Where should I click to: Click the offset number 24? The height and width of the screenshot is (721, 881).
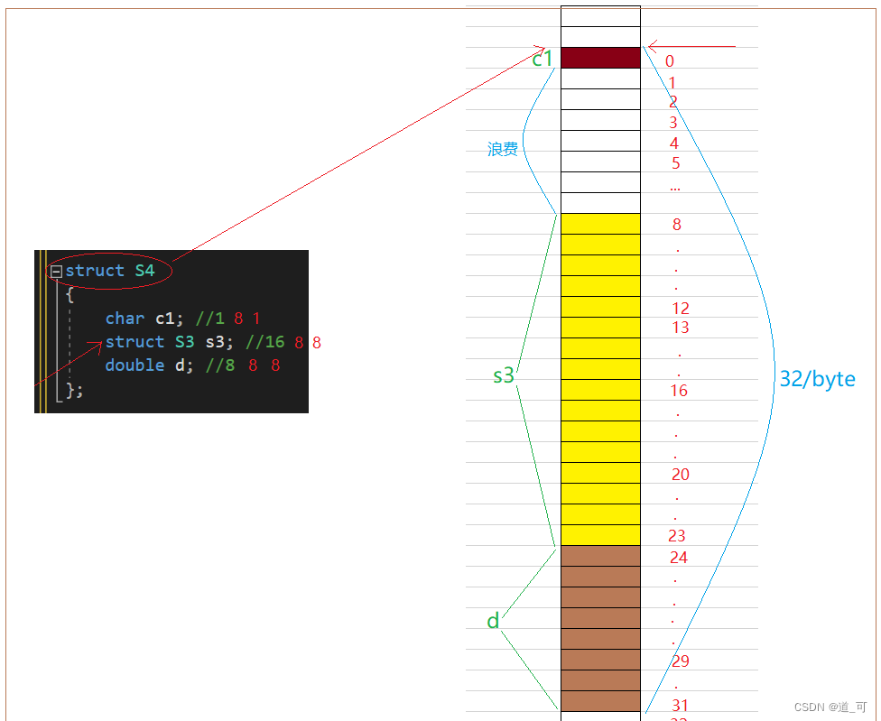point(679,558)
